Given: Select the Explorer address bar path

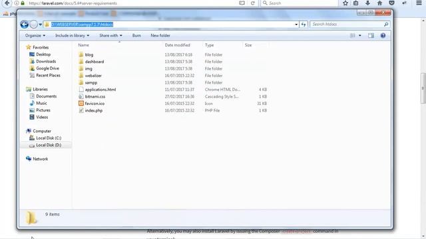Looking at the screenshot, I should (x=82, y=25).
